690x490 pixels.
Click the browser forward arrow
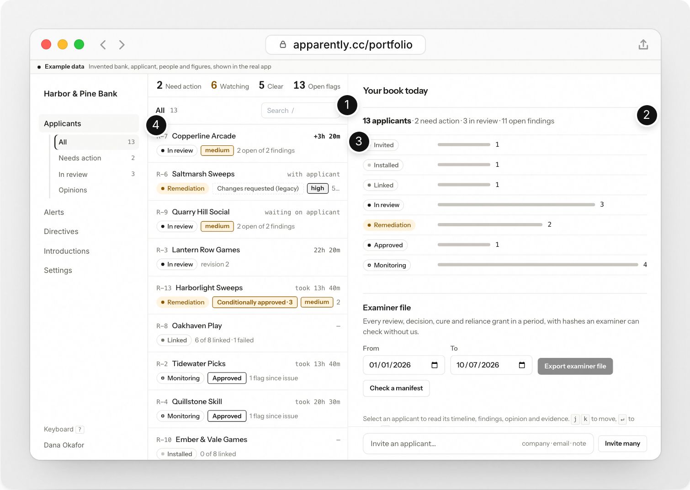[x=122, y=44]
